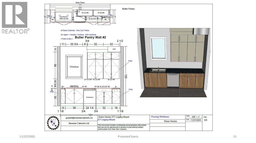Select the Soffit block in elevation drawing
The image size is (256, 143).
(114, 49)
